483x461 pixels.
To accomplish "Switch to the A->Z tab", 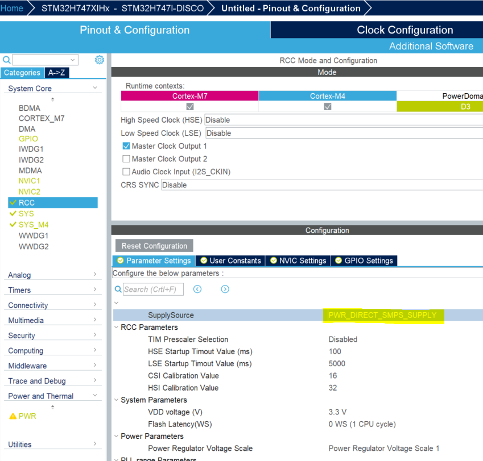I will pos(57,73).
